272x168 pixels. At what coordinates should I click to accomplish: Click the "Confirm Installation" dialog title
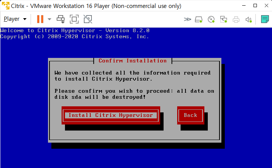click(133, 61)
